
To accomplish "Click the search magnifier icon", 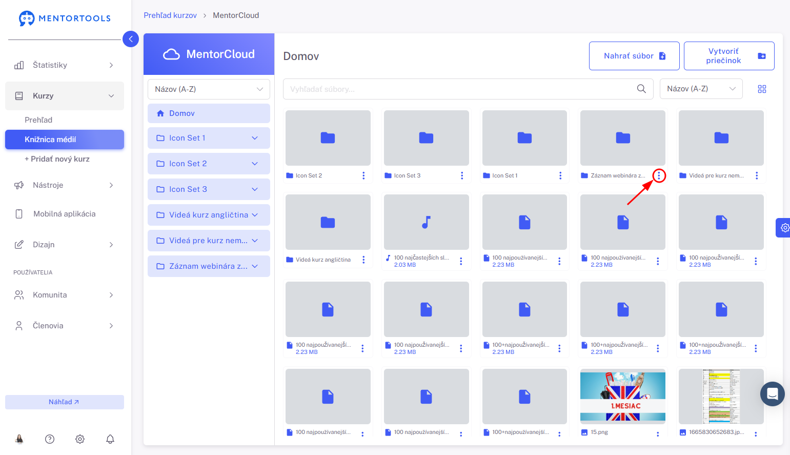I will pyautogui.click(x=641, y=89).
